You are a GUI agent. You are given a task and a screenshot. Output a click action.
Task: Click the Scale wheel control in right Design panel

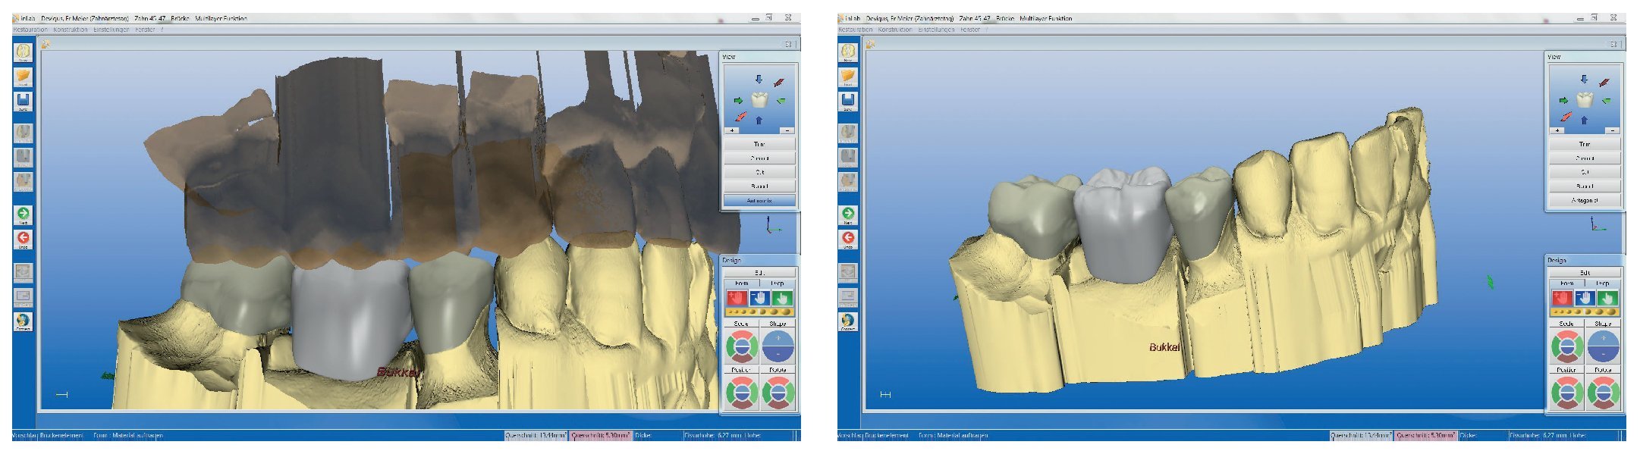(1566, 346)
